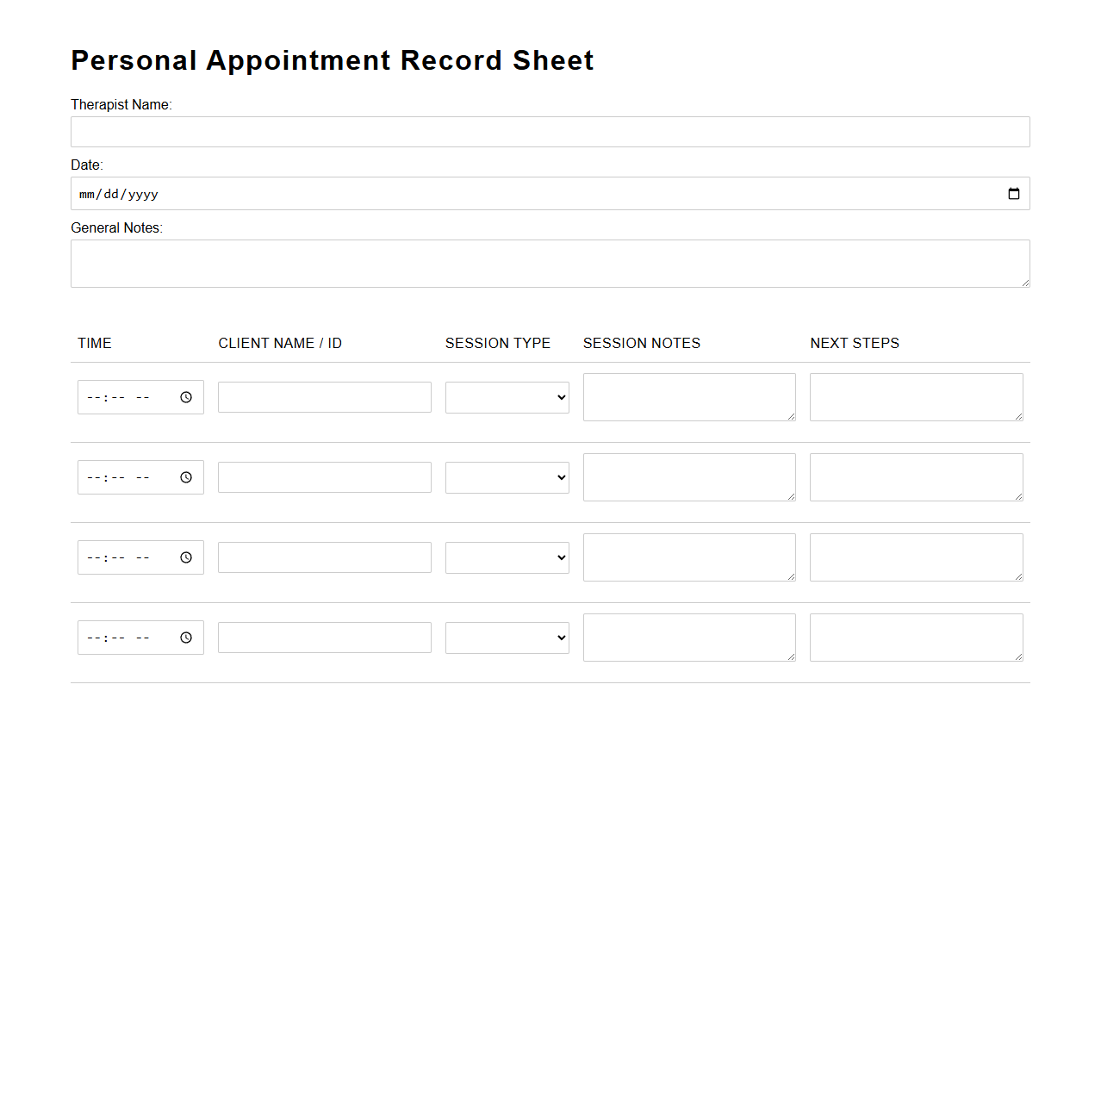
Task: Click the clock icon in the fourth time field
Action: [x=186, y=638]
